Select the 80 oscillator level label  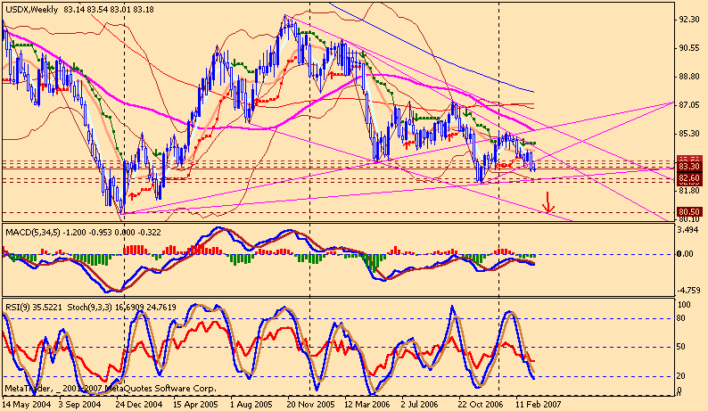(681, 318)
